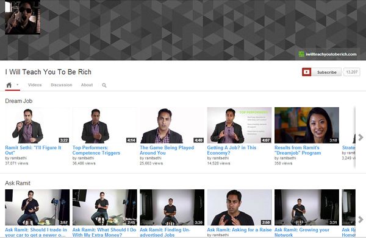Screen dimensions: 366x238
Task: Open the channel avatar picture
Action: coord(23,17)
